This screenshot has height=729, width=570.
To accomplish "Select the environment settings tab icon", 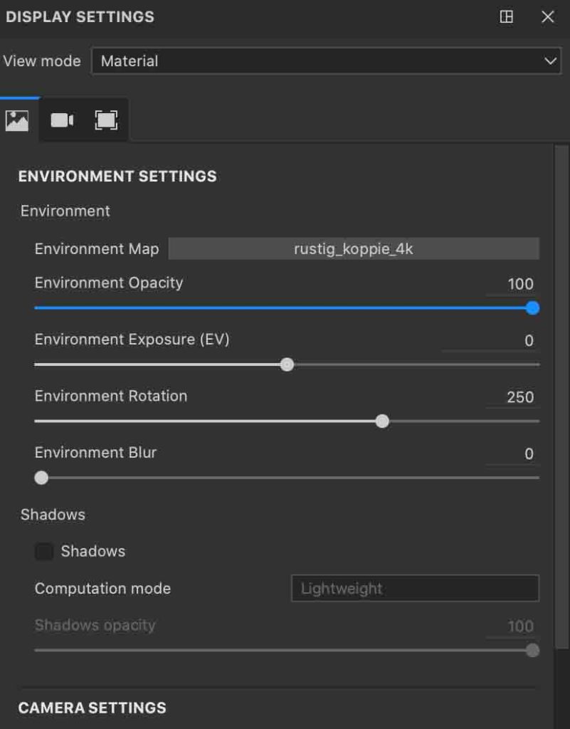I will click(16, 120).
